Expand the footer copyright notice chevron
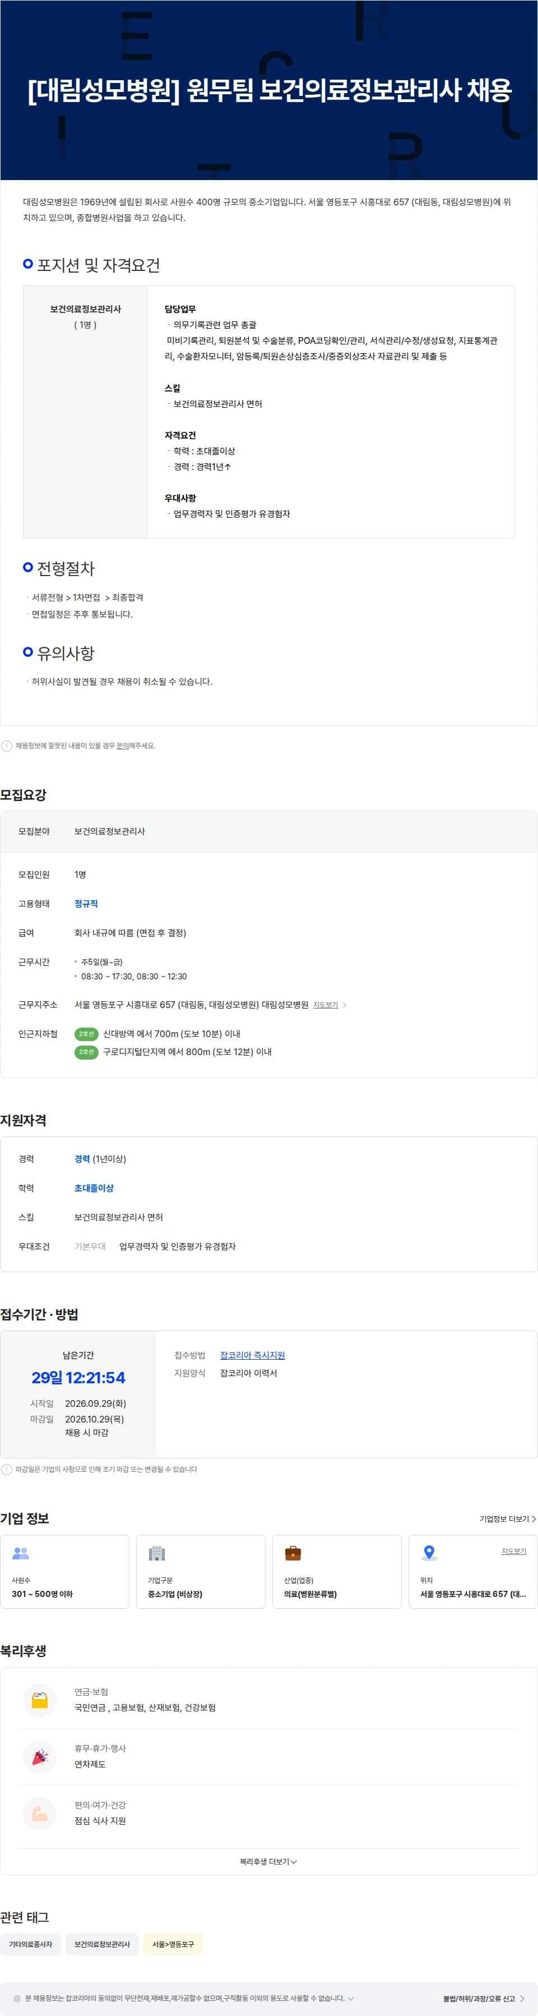This screenshot has width=538, height=2016. [x=350, y=1998]
